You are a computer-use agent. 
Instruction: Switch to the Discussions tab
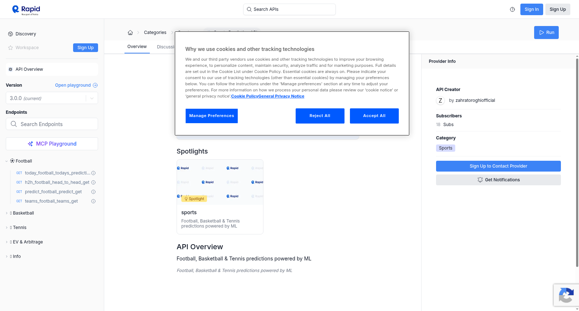click(166, 47)
